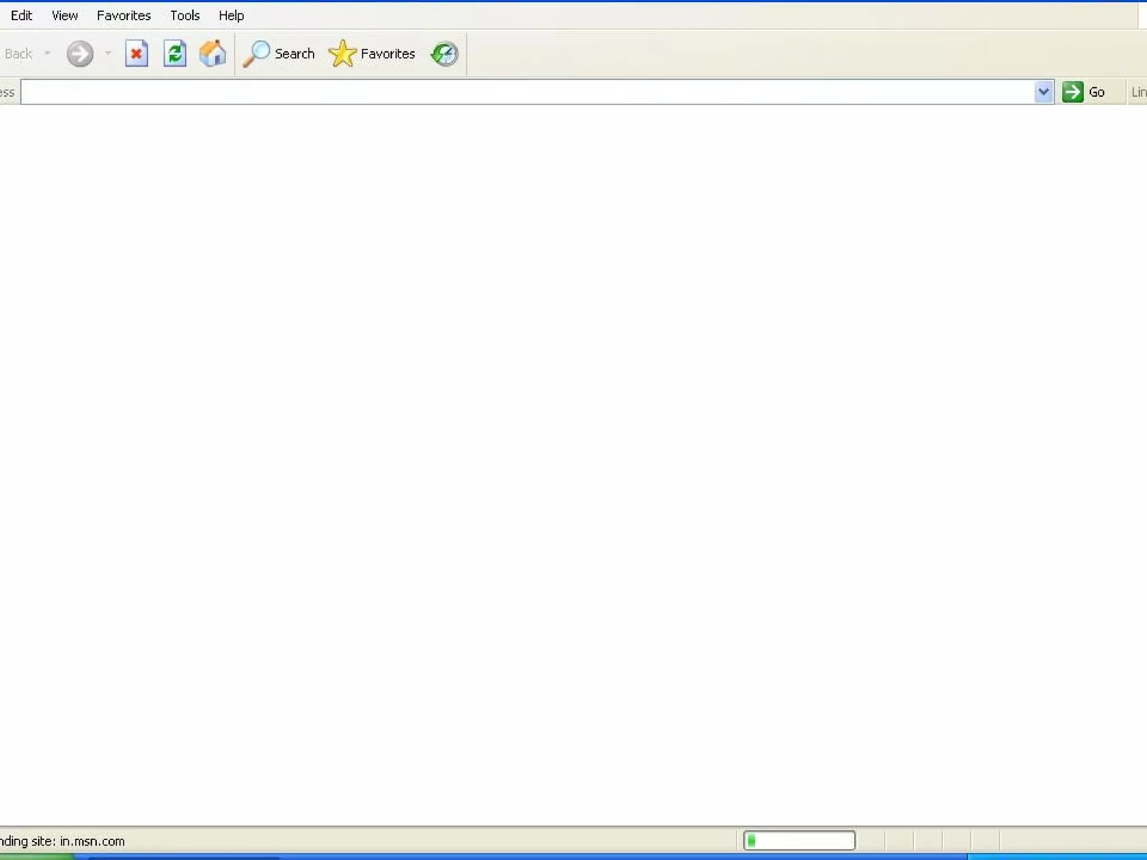The image size is (1147, 860).
Task: Open the Help menu
Action: click(x=231, y=16)
